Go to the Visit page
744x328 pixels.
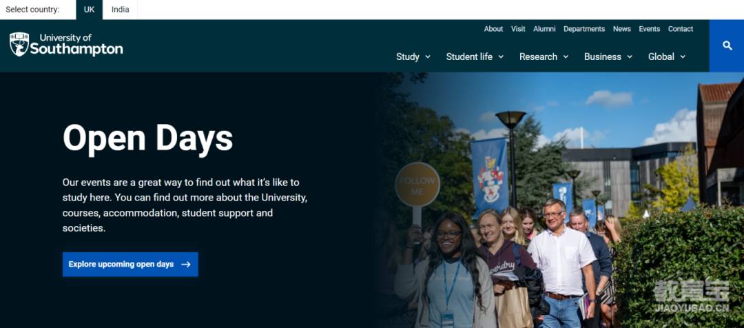pyautogui.click(x=518, y=29)
